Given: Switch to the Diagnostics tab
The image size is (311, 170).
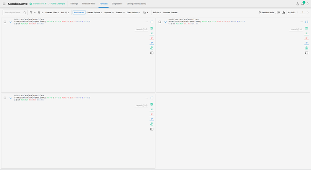Looking at the screenshot, I should click(x=117, y=4).
